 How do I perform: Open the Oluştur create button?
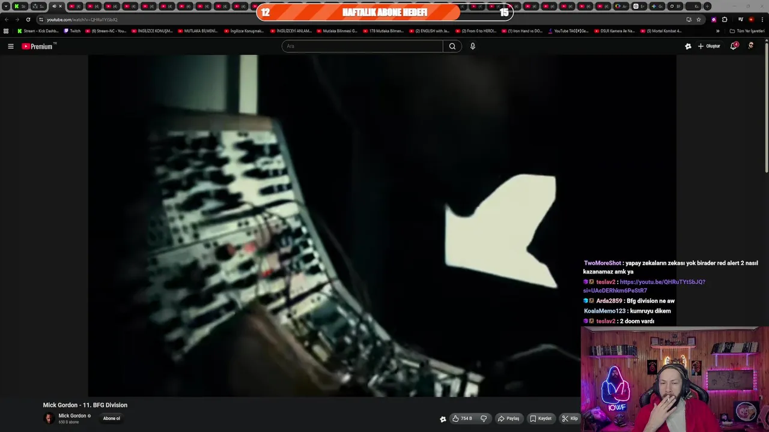pos(709,46)
